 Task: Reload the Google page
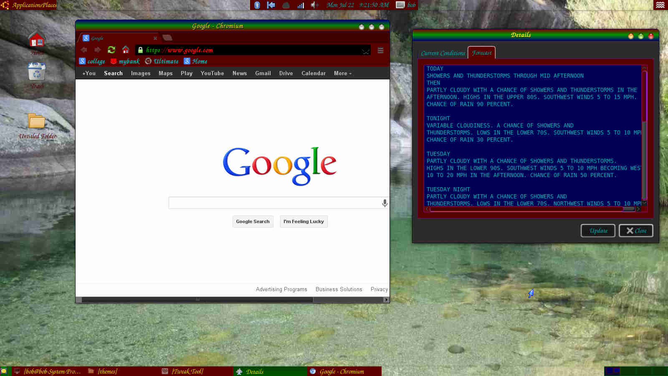(x=111, y=50)
